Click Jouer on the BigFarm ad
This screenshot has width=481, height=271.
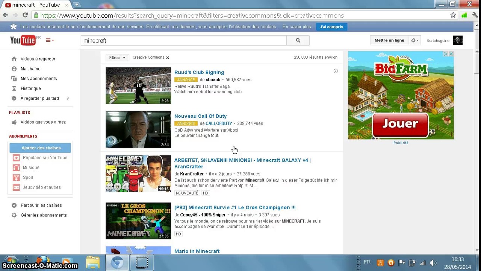click(400, 124)
